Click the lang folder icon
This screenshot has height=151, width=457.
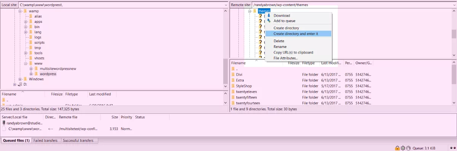pyautogui.click(x=31, y=32)
